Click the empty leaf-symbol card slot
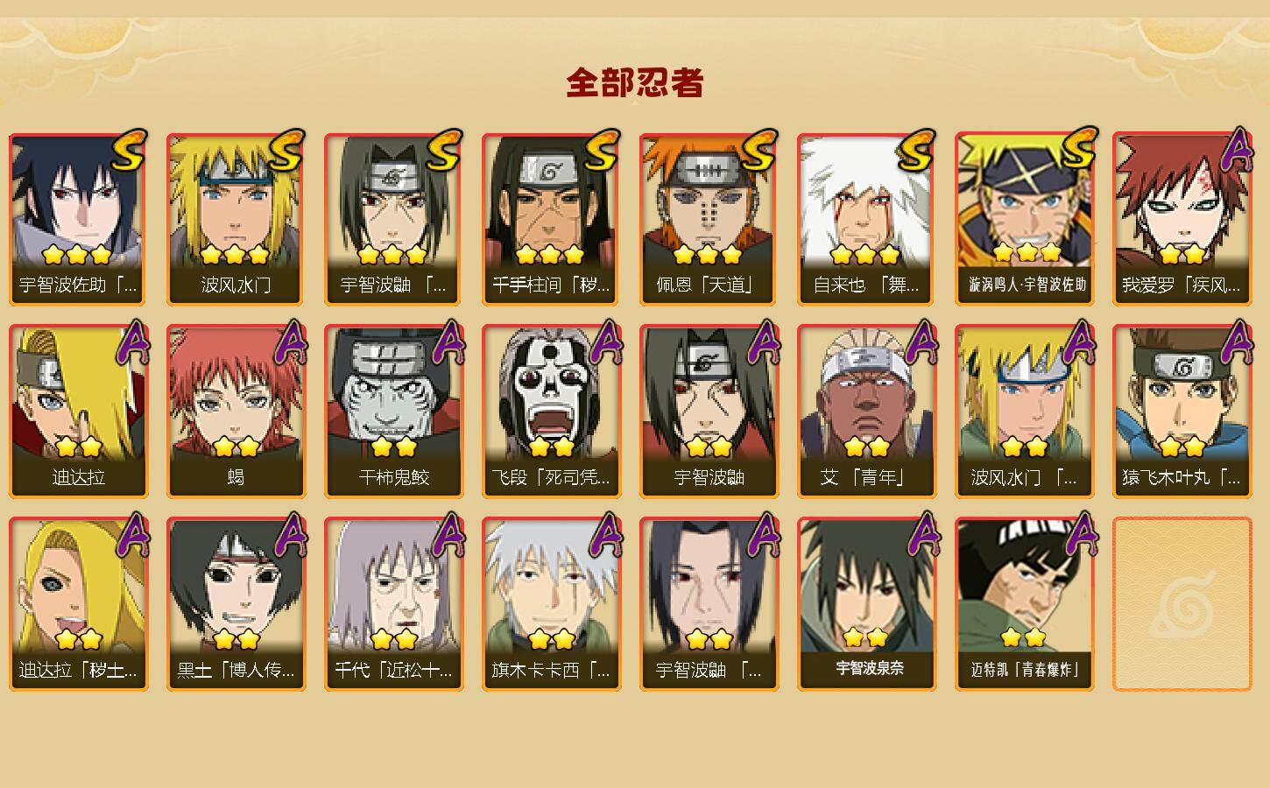The width and height of the screenshot is (1270, 788). point(1182,604)
